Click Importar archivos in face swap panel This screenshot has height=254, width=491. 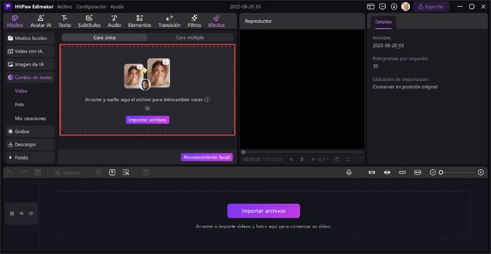click(x=147, y=120)
